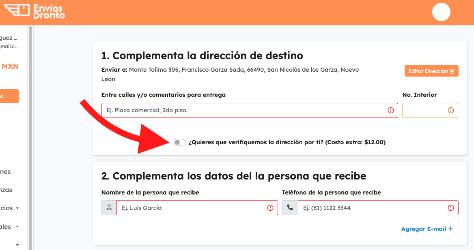The width and height of the screenshot is (474, 250).
Task: Open the sidebar item ending in "nes"
Action: (6, 171)
